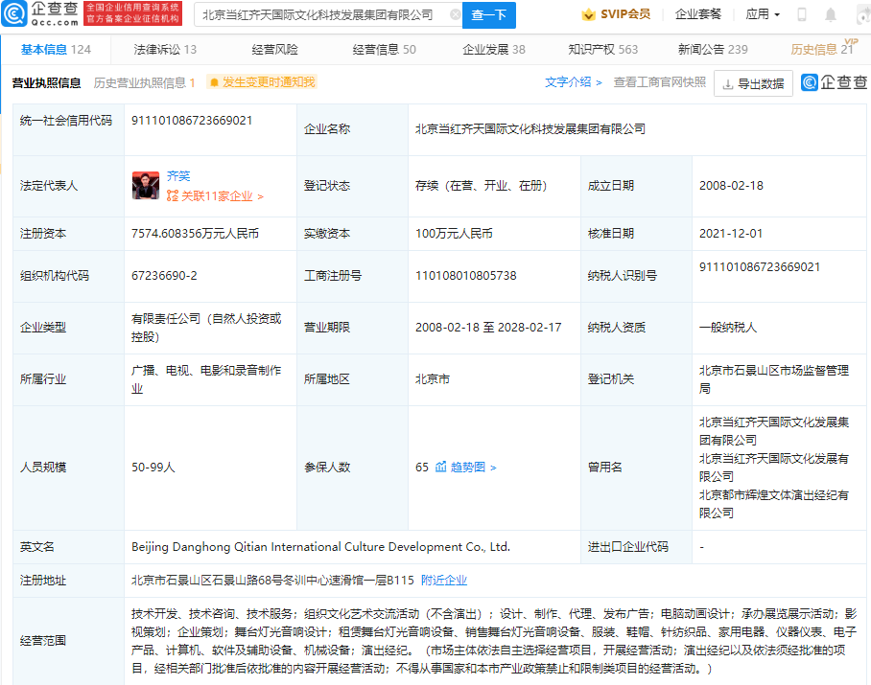The width and height of the screenshot is (871, 685).
Task: Switch to 知识产权 tab
Action: [x=602, y=50]
